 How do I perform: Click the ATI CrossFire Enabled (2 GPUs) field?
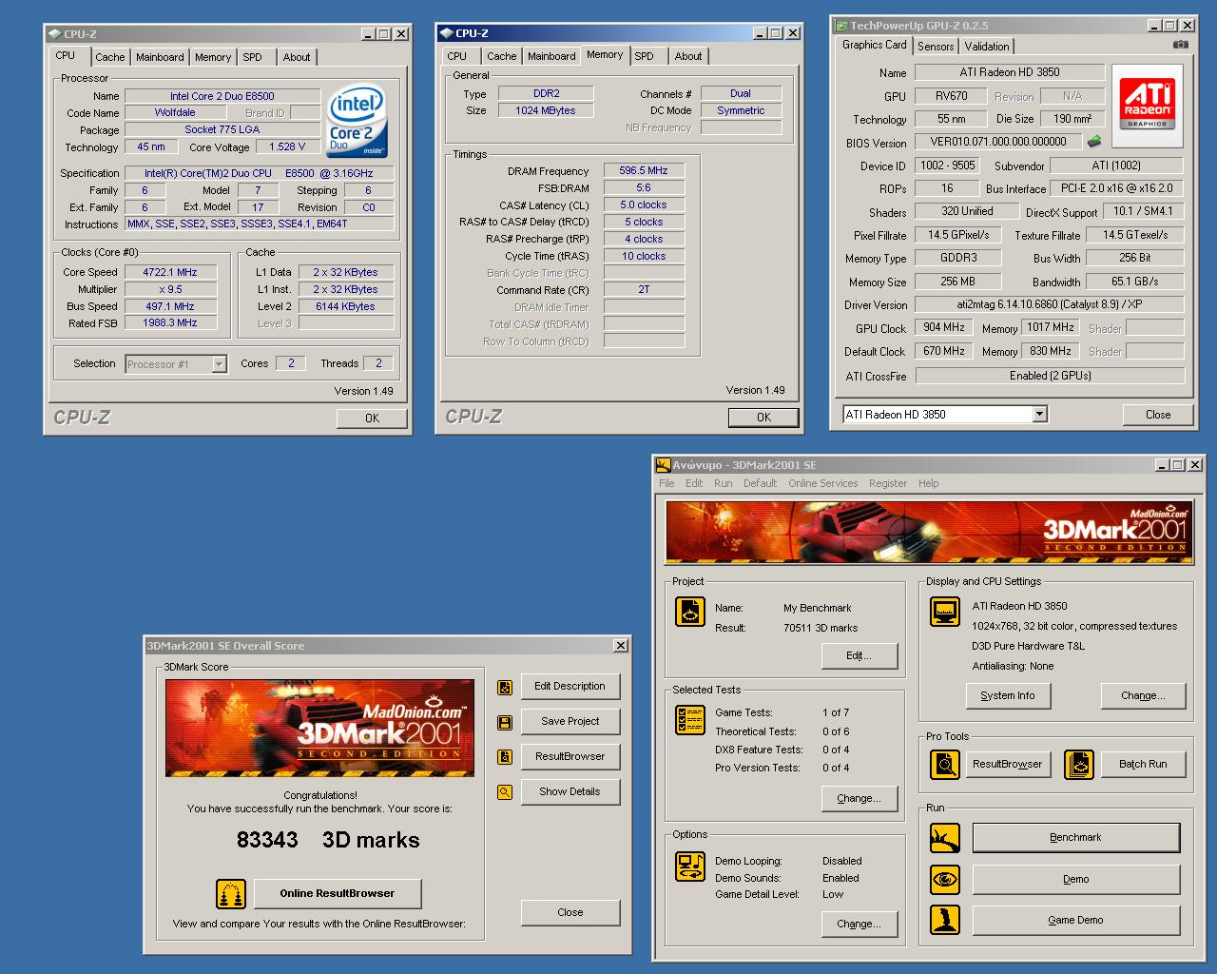point(1051,376)
